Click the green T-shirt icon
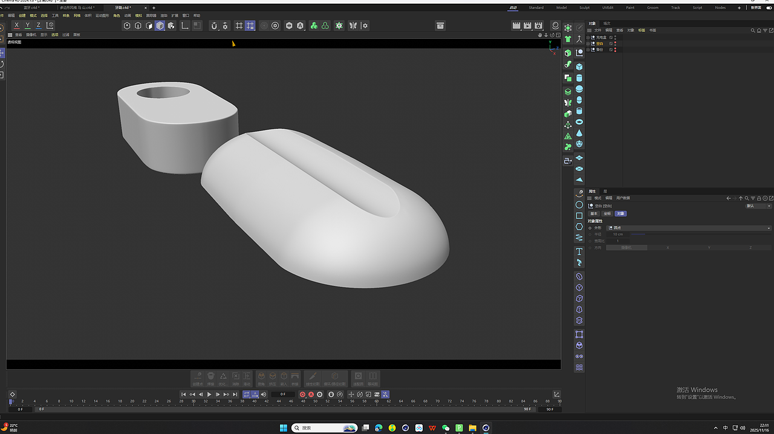The height and width of the screenshot is (434, 774). [x=568, y=39]
